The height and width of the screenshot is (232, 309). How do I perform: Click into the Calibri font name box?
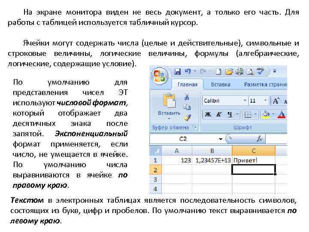coord(222,101)
